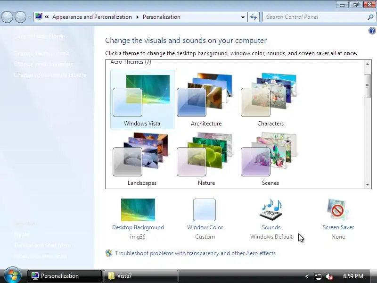Apply the Nature theme

(x=206, y=159)
